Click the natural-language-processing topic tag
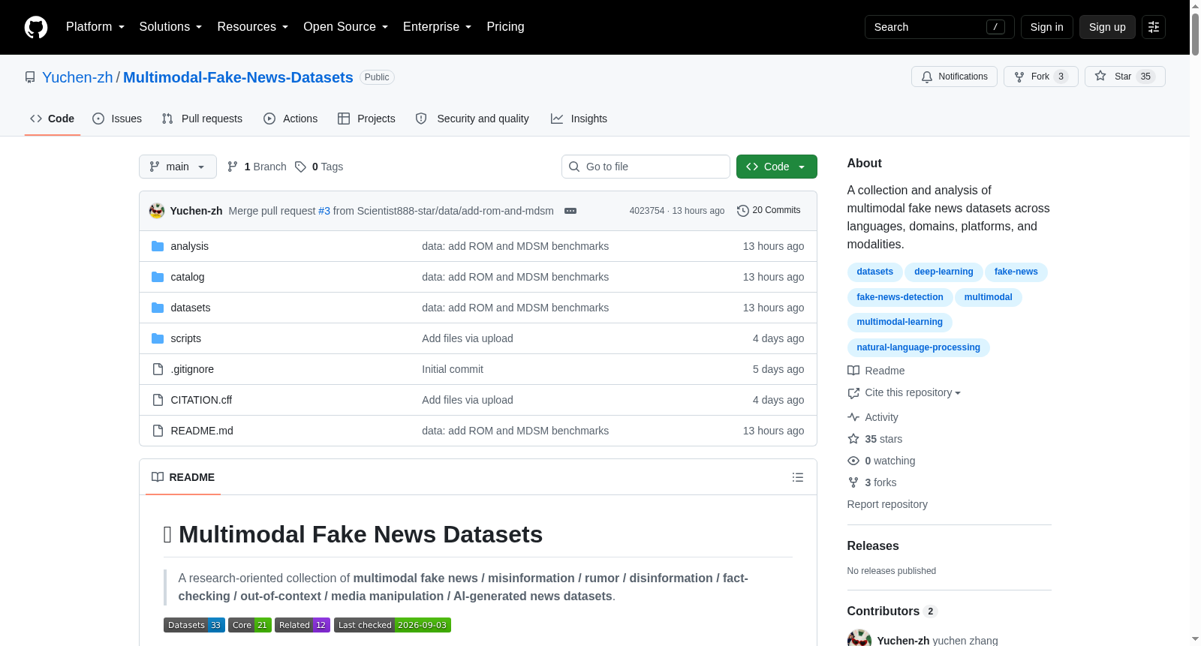Viewport: 1201px width, 646px height. [x=918, y=347]
